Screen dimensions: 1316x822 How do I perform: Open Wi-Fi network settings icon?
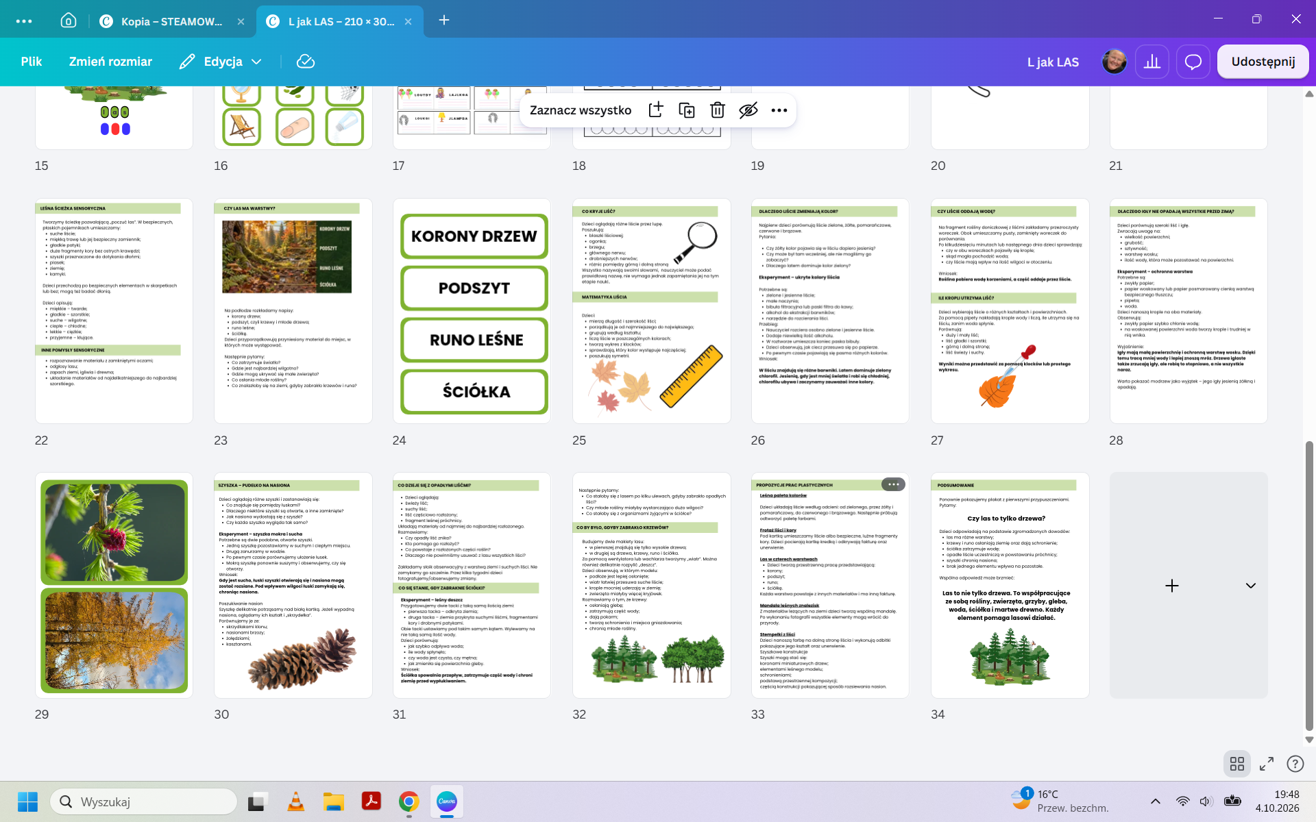pyautogui.click(x=1182, y=801)
